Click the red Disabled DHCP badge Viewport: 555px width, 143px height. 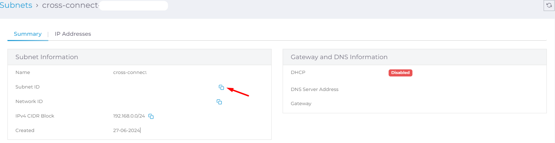400,73
